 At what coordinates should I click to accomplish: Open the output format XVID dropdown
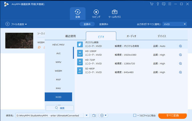point(175,24)
